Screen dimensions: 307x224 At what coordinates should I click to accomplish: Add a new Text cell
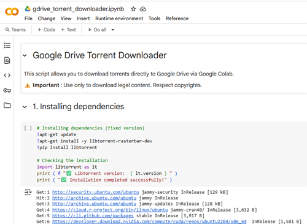tap(68, 29)
